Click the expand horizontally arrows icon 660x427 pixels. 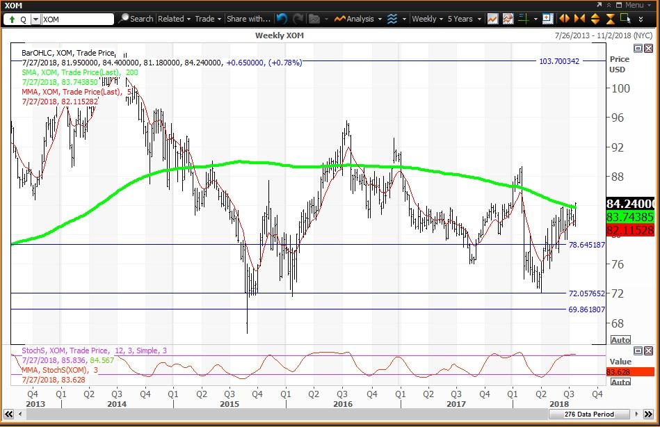[x=565, y=19]
